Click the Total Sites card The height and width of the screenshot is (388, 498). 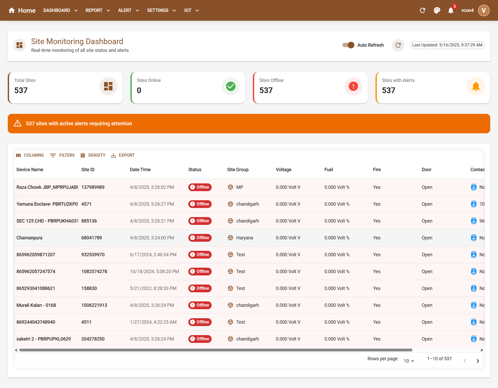65,88
